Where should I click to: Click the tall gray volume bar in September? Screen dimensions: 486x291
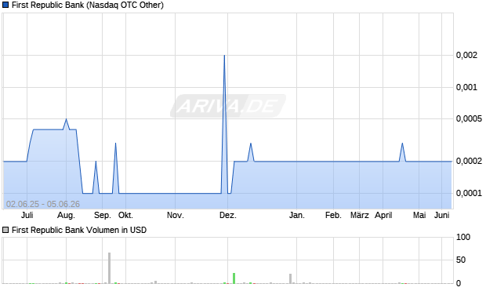[109, 268]
